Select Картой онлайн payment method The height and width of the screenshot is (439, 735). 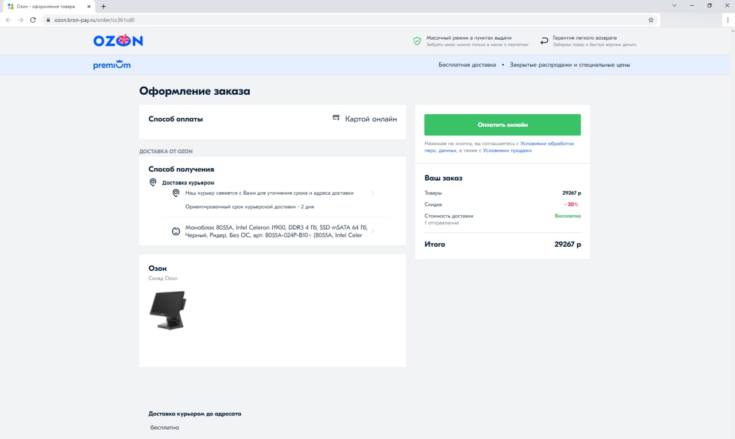click(x=370, y=119)
